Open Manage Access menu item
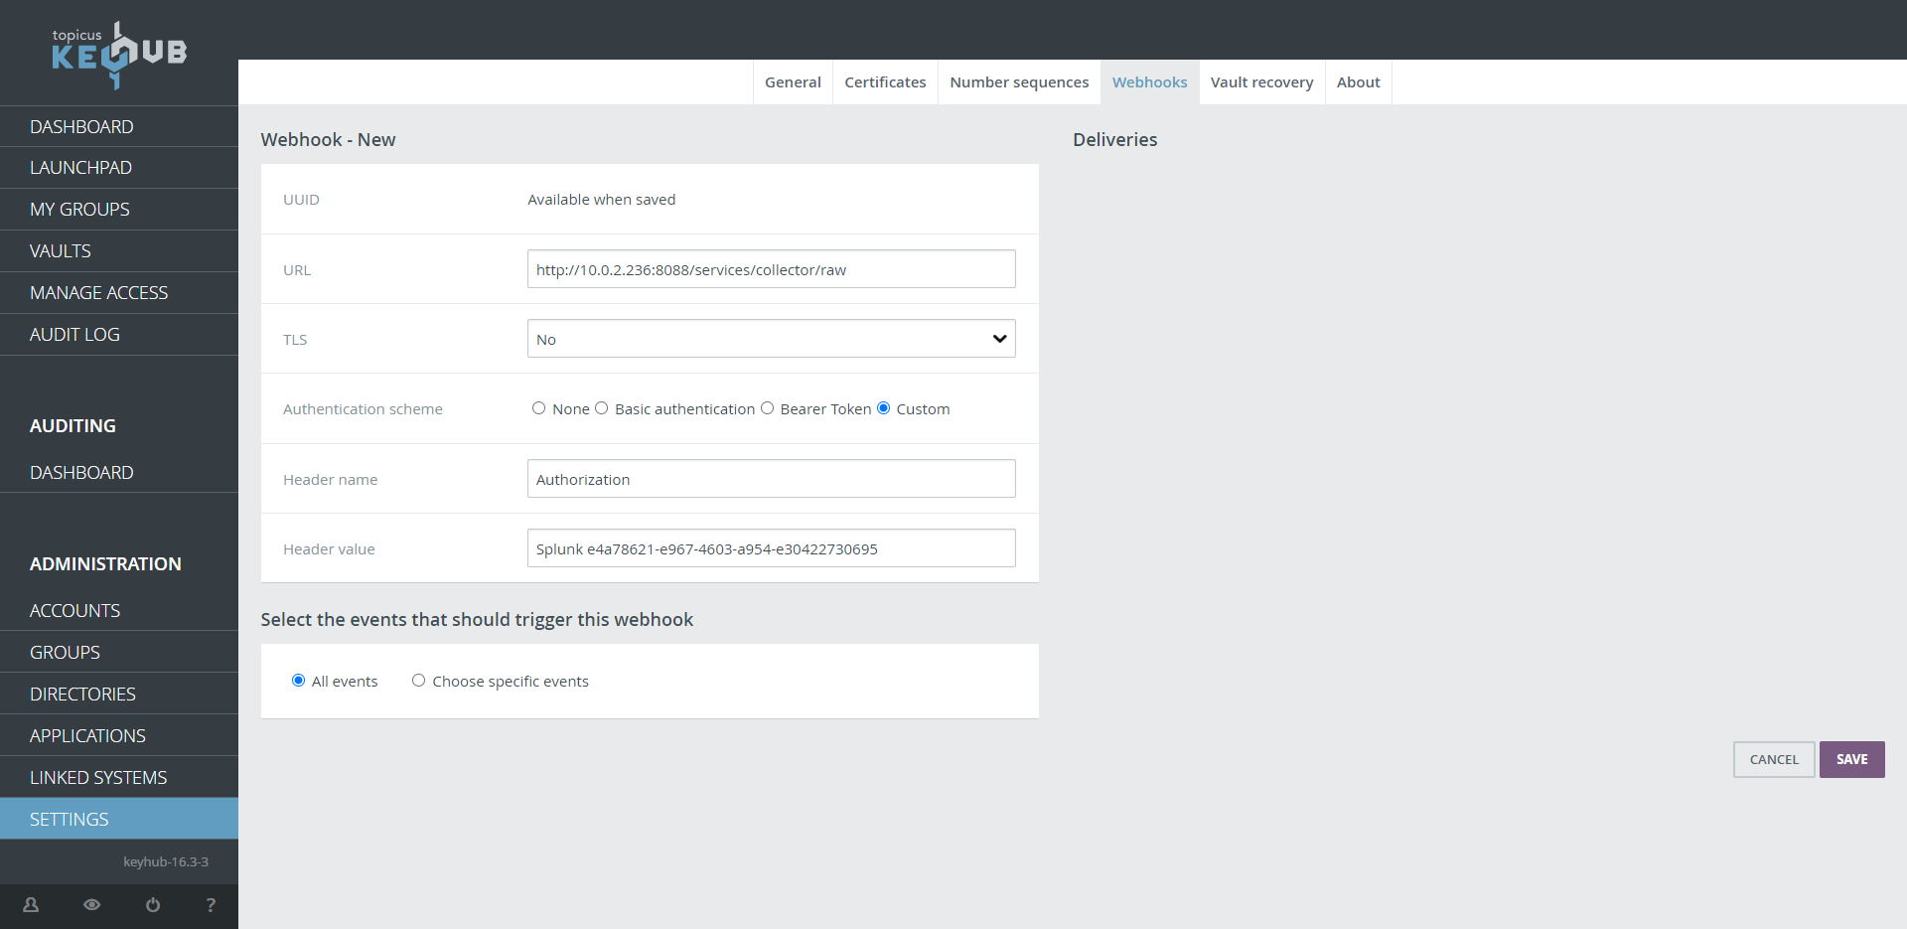This screenshot has width=1907, height=929. coord(119,293)
